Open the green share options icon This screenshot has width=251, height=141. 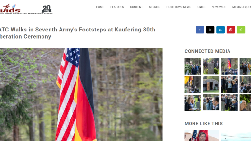(241, 30)
